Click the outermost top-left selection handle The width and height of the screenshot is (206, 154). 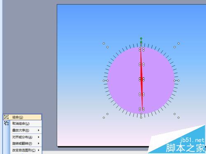tap(104, 44)
